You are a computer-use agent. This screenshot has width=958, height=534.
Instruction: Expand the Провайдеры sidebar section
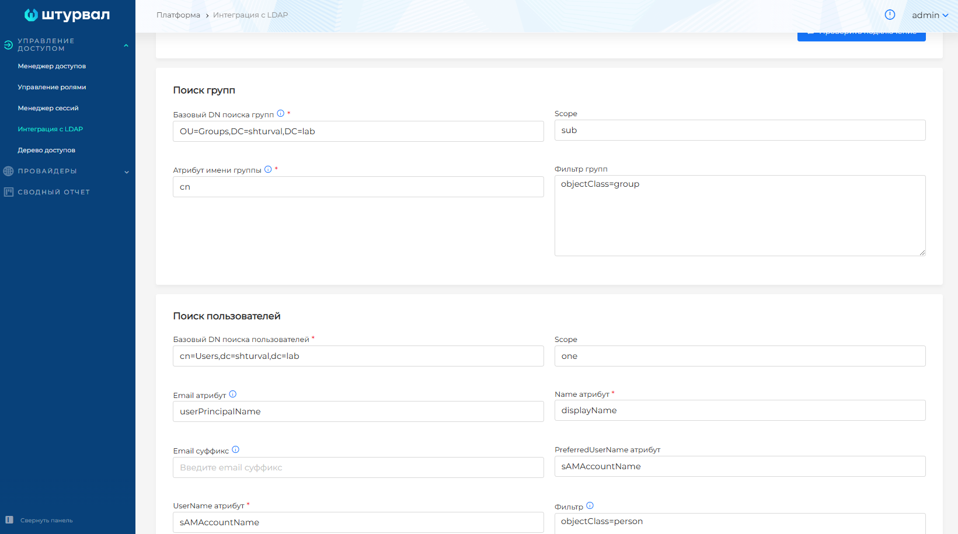(126, 172)
